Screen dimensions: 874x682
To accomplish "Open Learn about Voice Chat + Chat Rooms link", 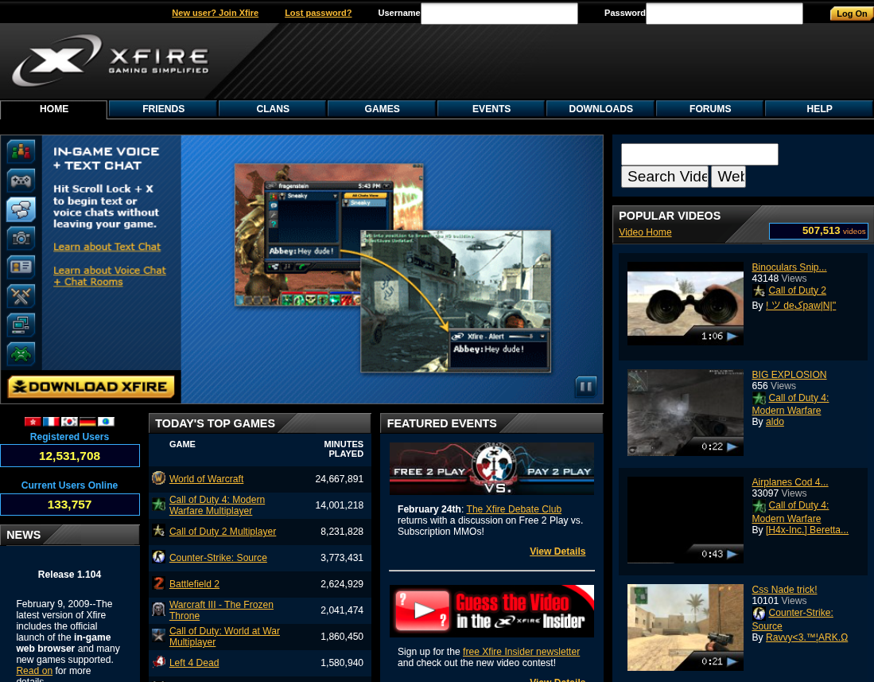I will [110, 276].
